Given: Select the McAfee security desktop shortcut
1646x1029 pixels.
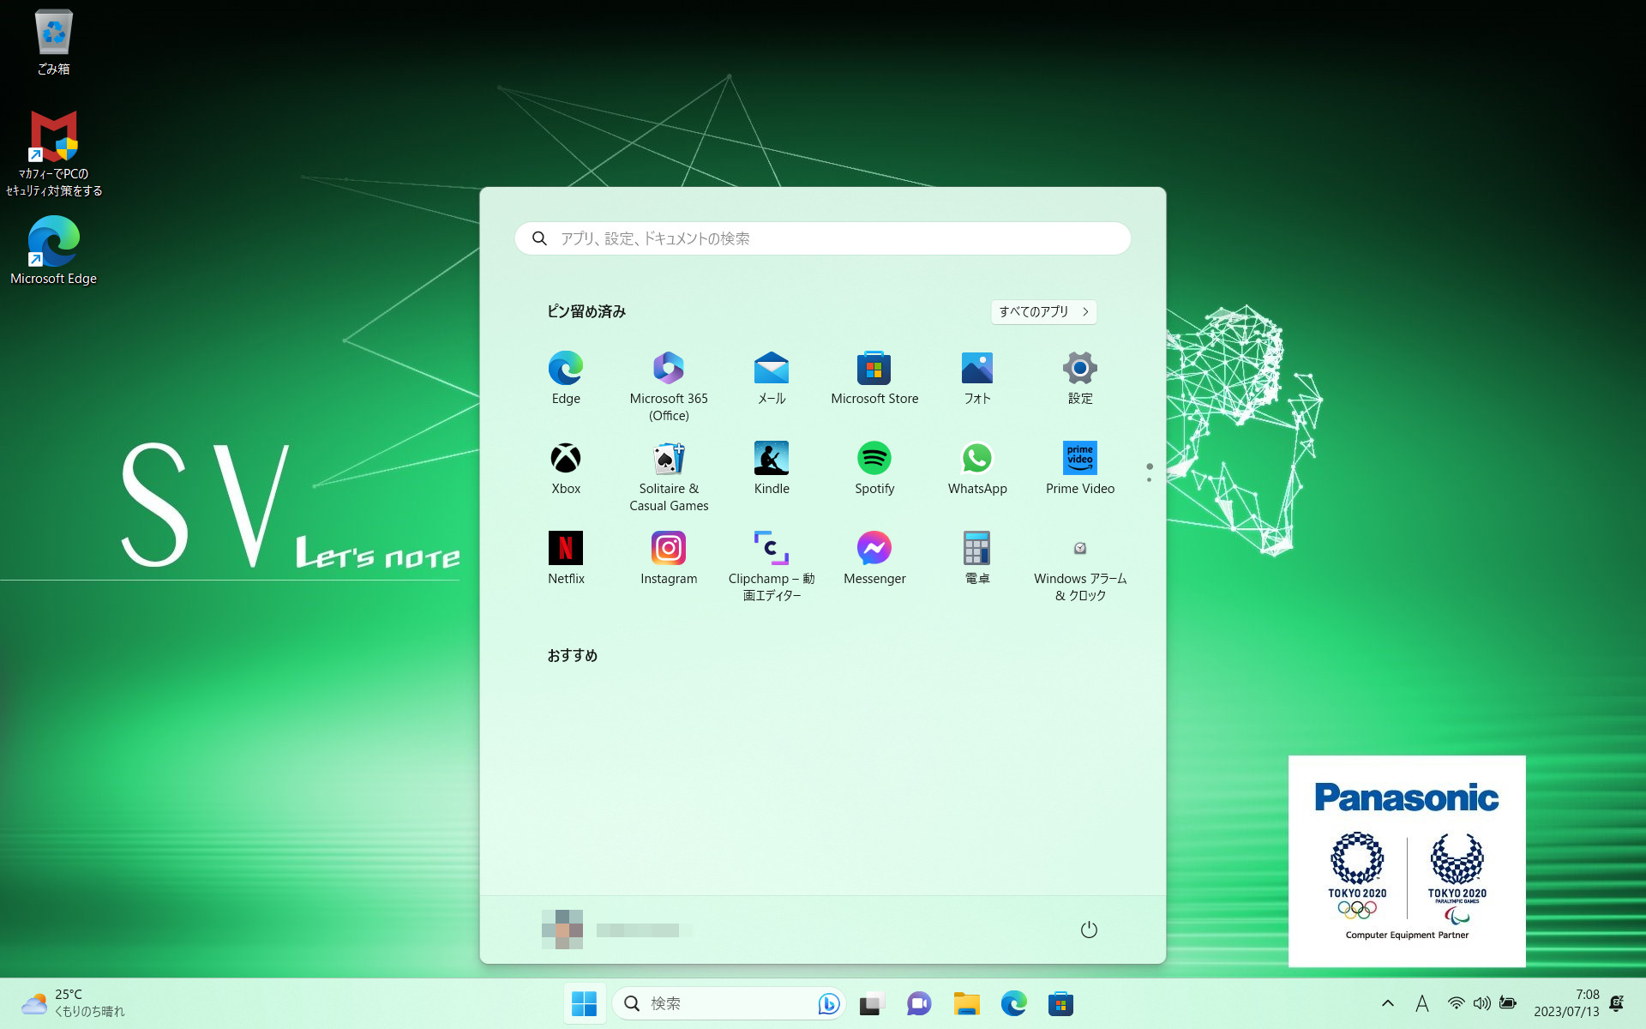Looking at the screenshot, I should pos(53,154).
